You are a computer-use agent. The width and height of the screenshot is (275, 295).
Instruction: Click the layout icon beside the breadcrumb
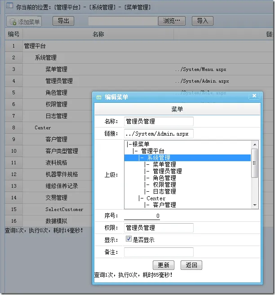tap(9, 5)
